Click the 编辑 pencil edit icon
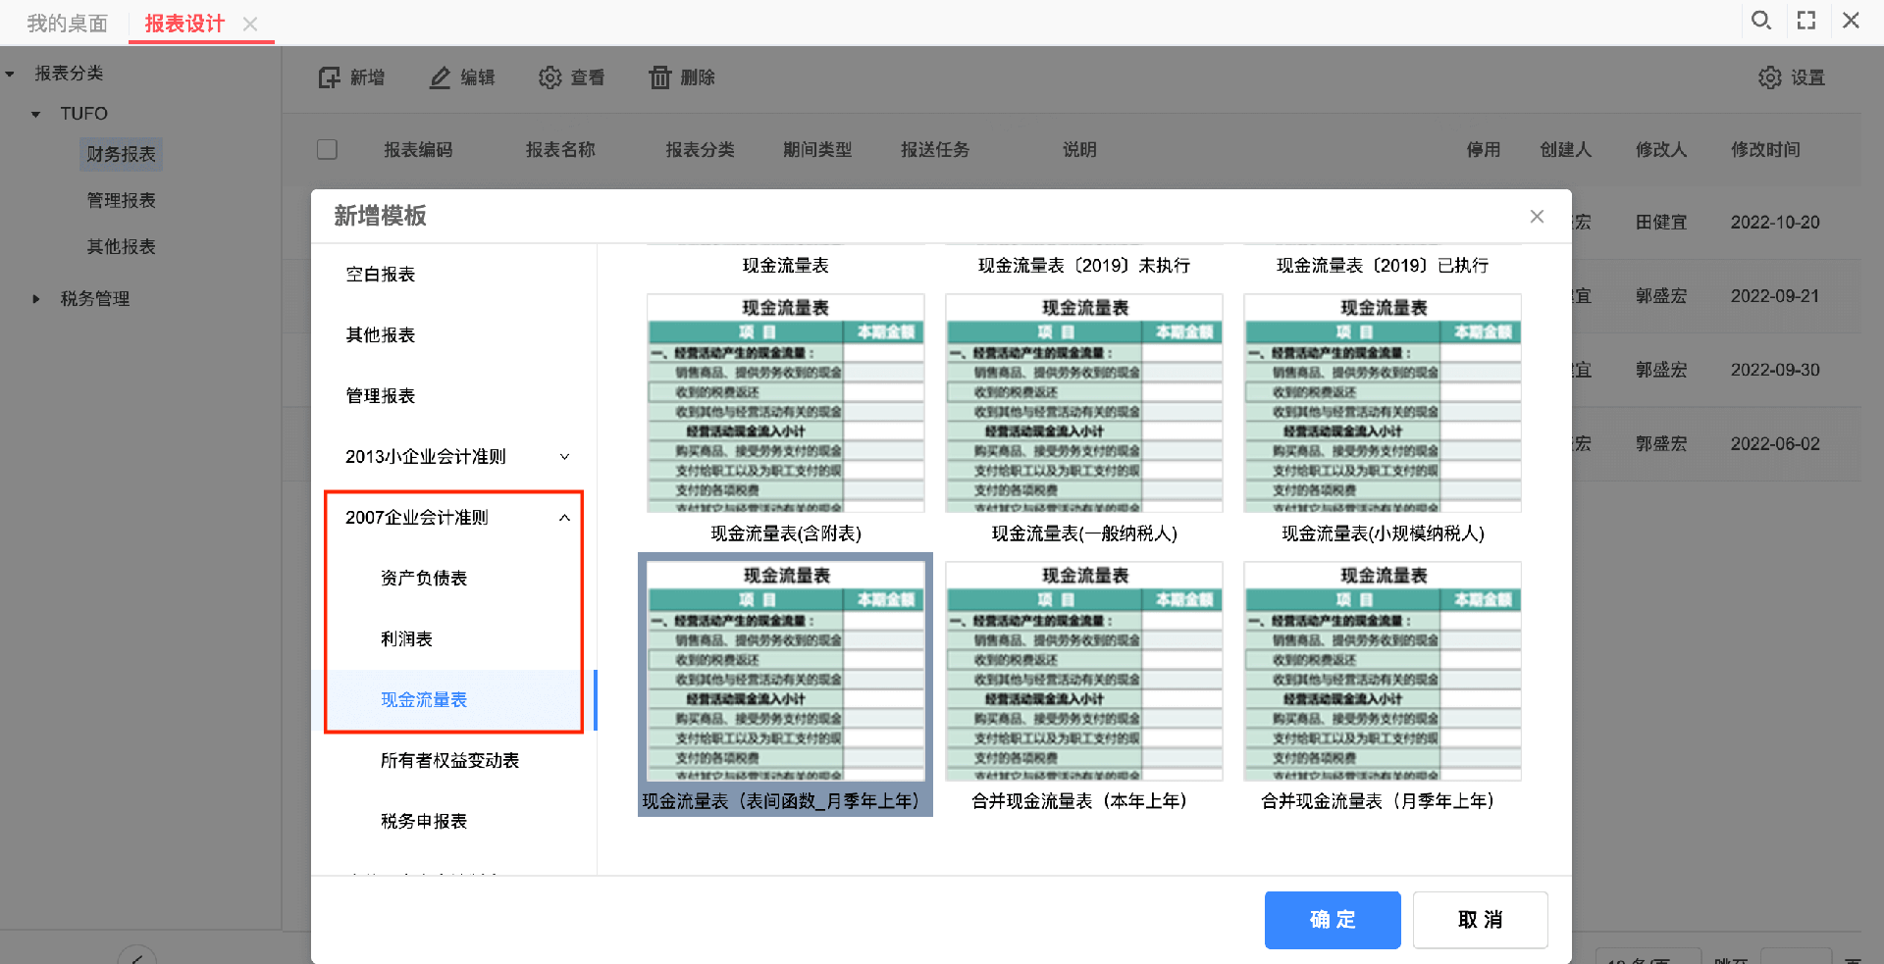The width and height of the screenshot is (1884, 964). tap(440, 77)
